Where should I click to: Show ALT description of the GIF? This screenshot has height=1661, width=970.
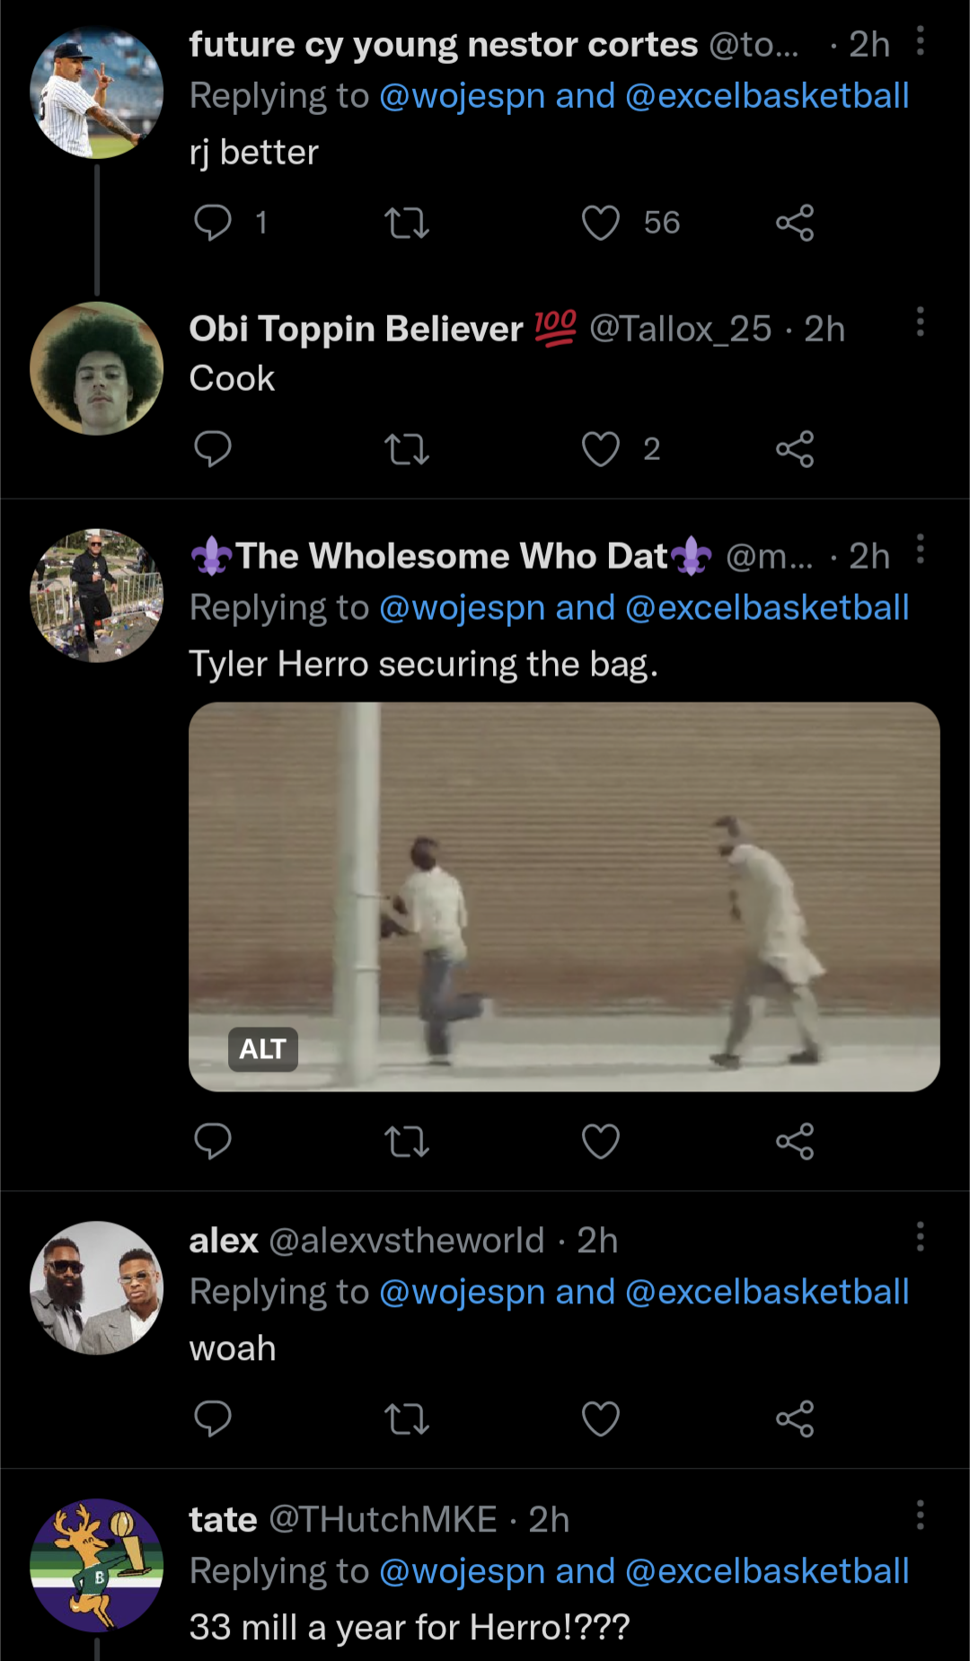(x=262, y=1049)
